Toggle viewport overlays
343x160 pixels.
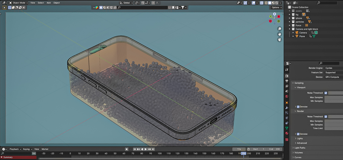253,3
